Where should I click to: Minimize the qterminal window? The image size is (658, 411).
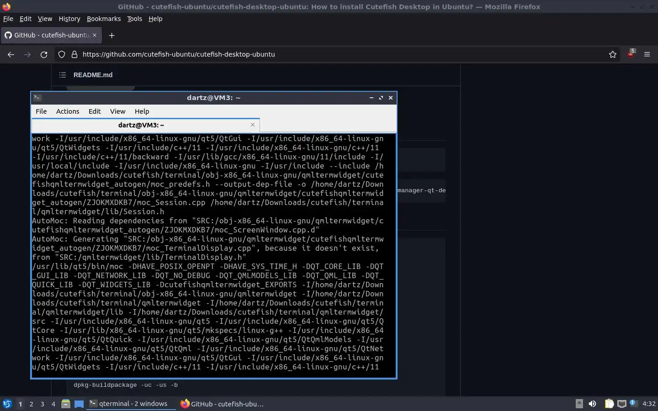pyautogui.click(x=371, y=98)
